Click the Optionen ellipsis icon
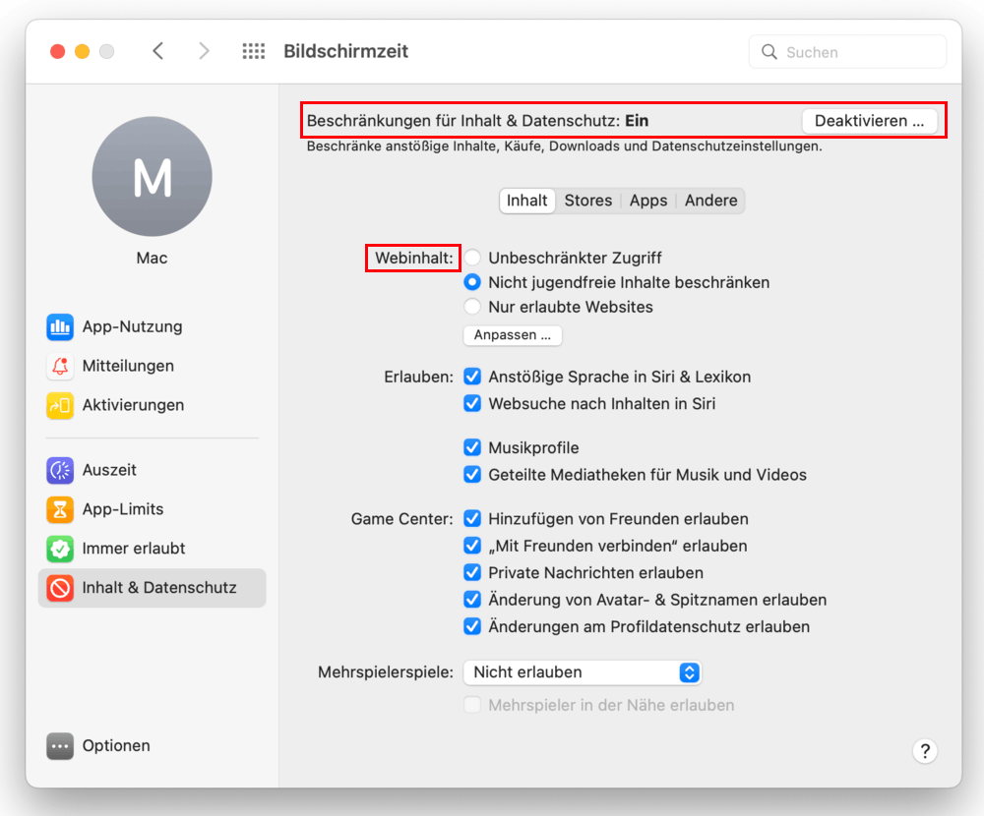The width and height of the screenshot is (984, 816). [x=60, y=746]
